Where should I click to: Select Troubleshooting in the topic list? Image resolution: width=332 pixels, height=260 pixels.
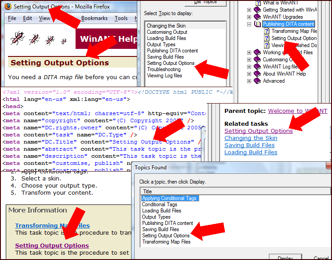pos(164,69)
